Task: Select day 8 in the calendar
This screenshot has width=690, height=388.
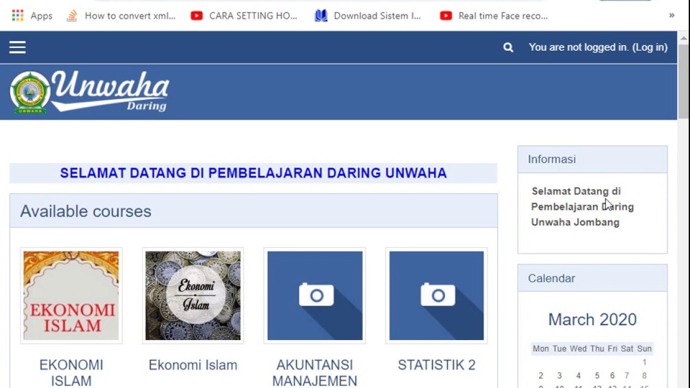Action: tap(644, 376)
